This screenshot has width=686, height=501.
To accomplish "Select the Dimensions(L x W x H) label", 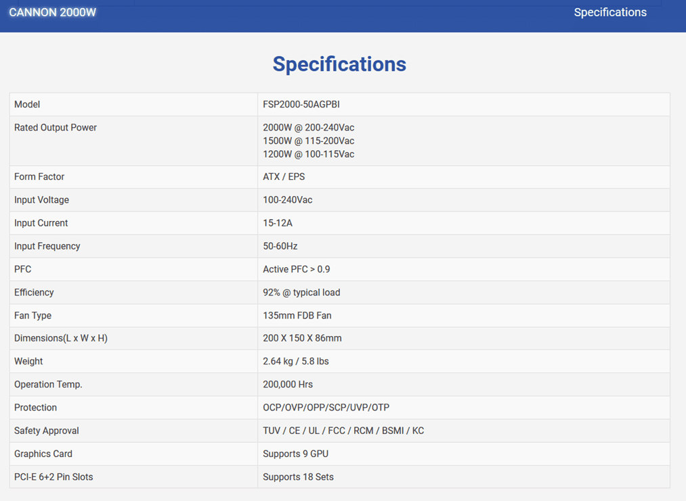I will 61,338.
